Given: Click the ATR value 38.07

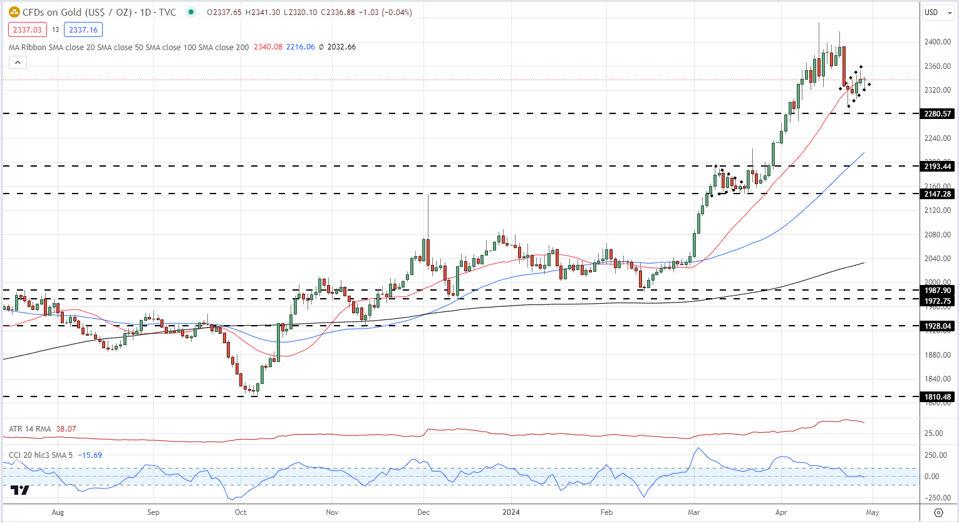Looking at the screenshot, I should coord(66,429).
